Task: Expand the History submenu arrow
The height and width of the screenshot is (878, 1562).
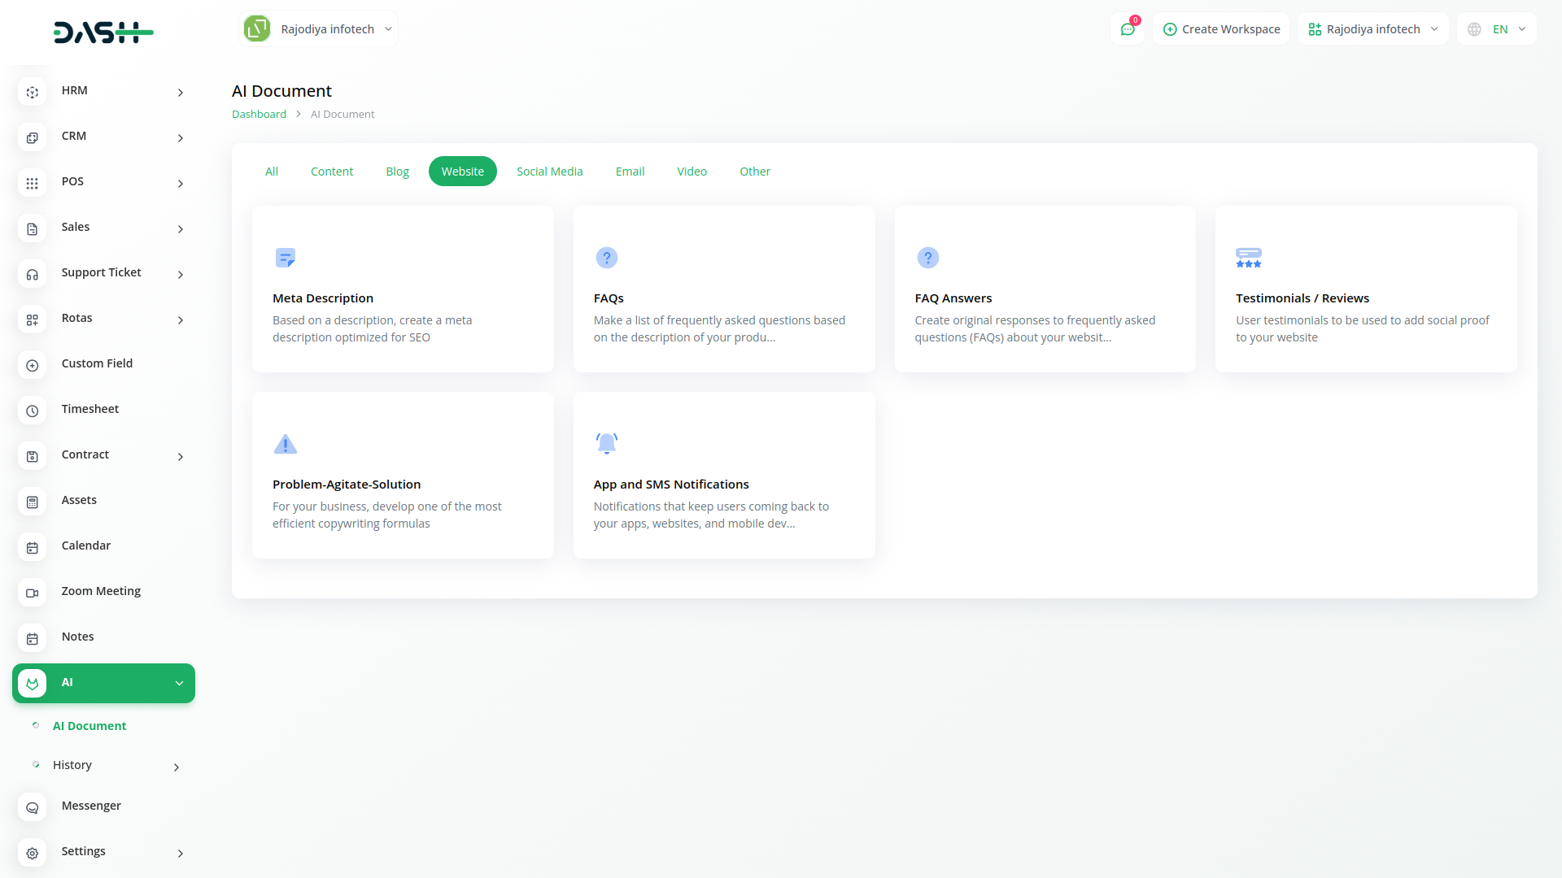Action: (x=176, y=767)
